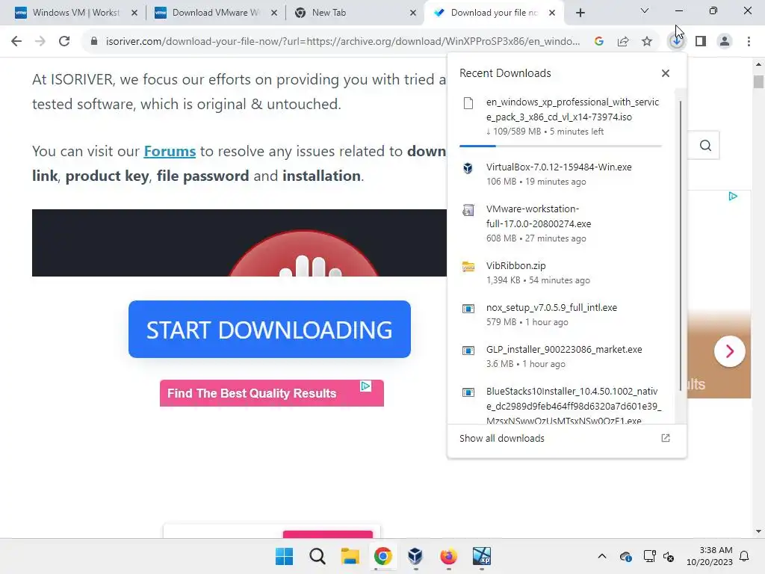Close the Download your file now tab
765x574 pixels.
[552, 13]
